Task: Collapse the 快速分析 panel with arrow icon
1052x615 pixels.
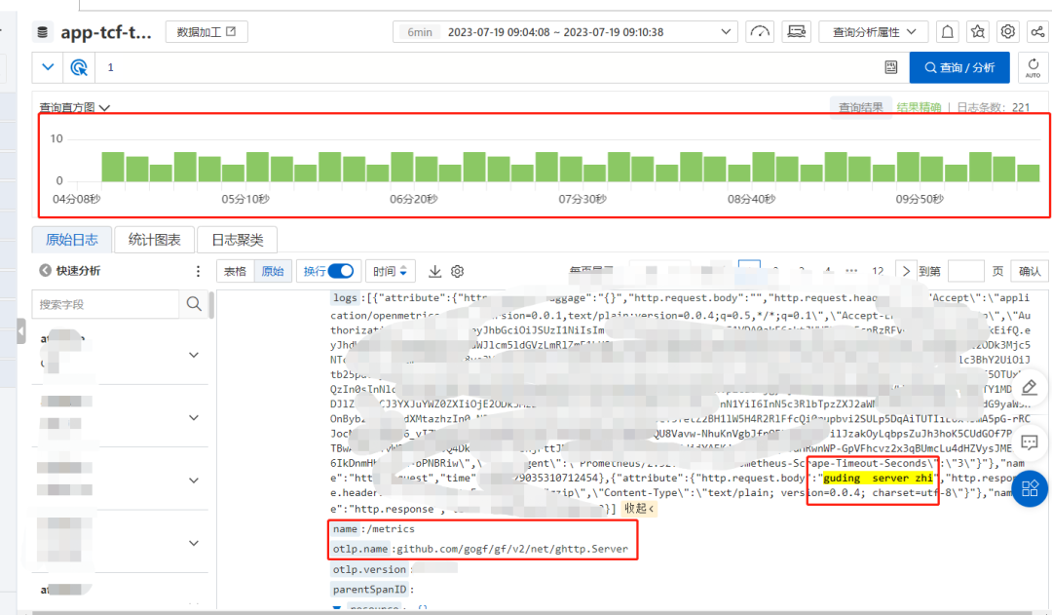Action: coord(45,271)
